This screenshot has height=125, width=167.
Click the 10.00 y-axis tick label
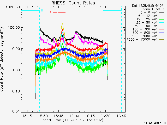coord(15,49)
